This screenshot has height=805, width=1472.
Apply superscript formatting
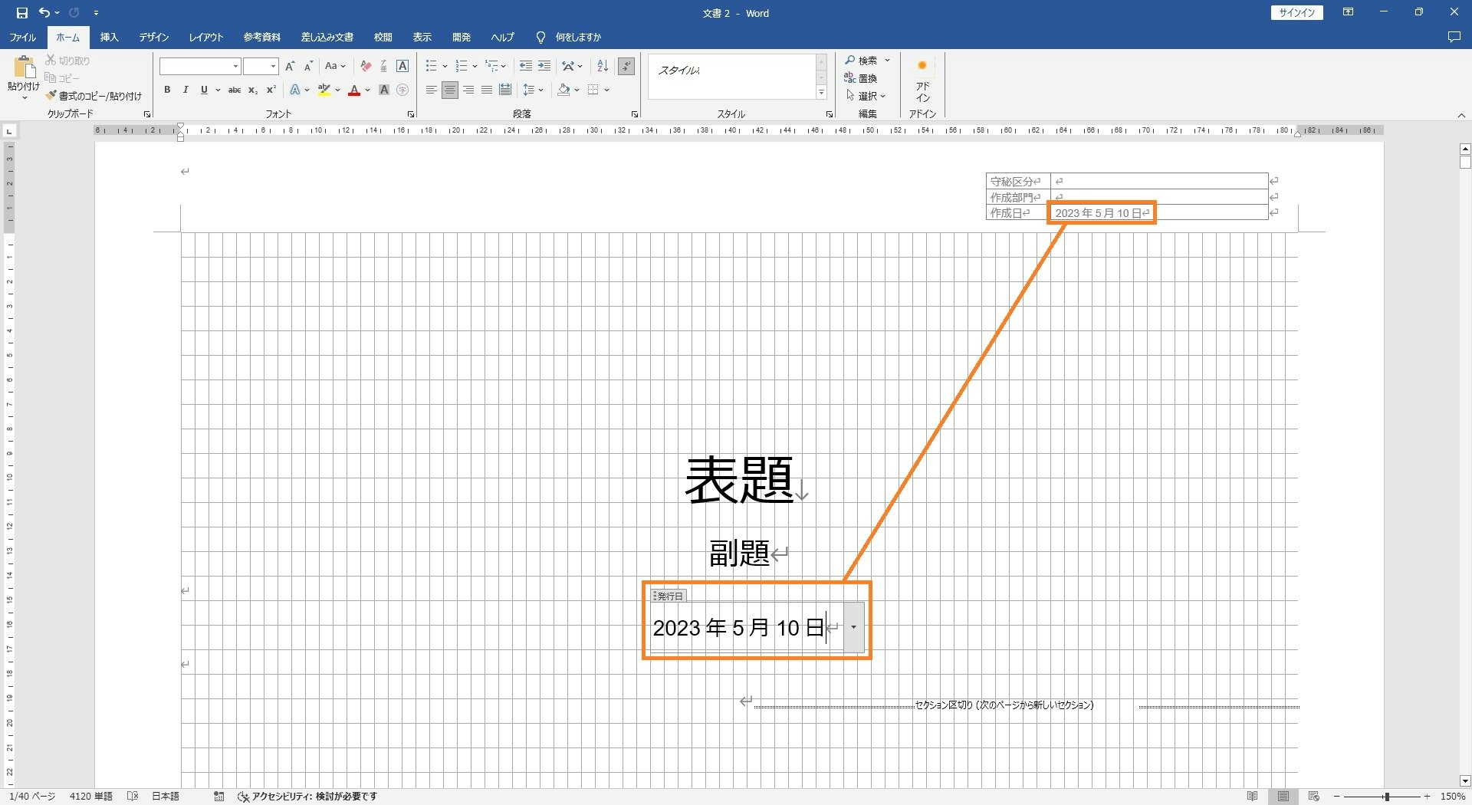271,90
